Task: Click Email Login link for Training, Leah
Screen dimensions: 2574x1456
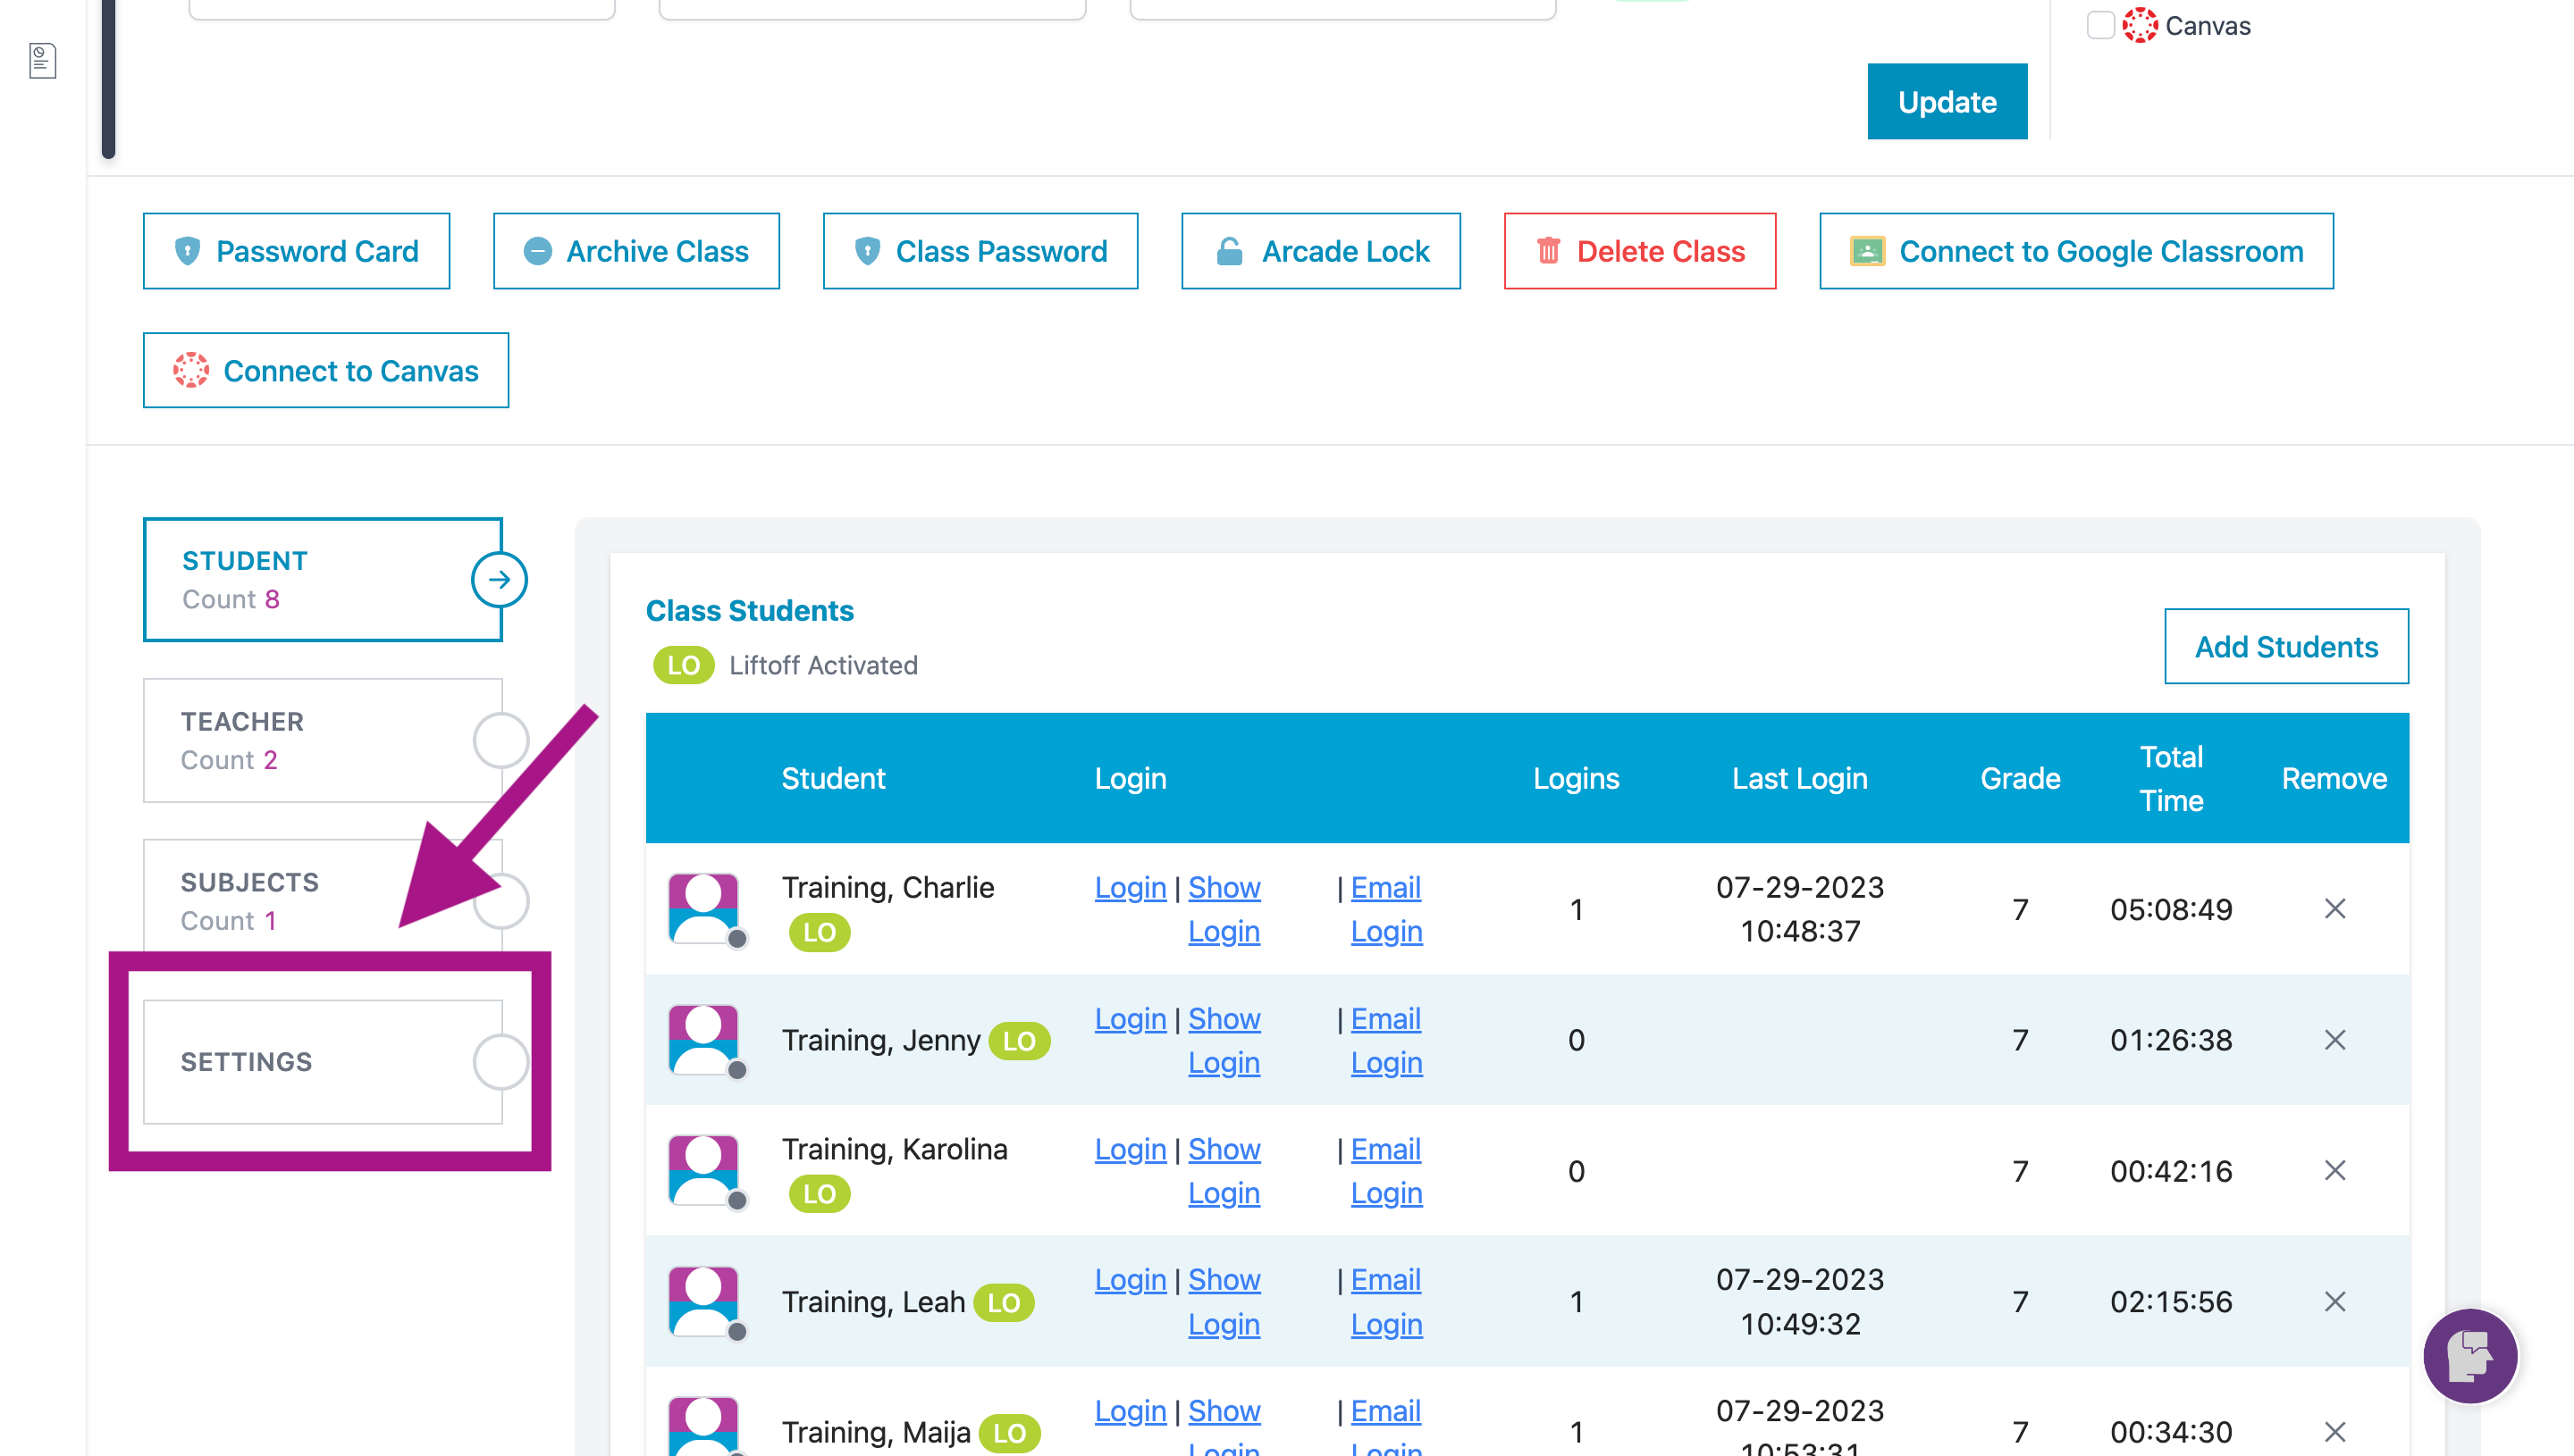Action: click(1385, 1302)
